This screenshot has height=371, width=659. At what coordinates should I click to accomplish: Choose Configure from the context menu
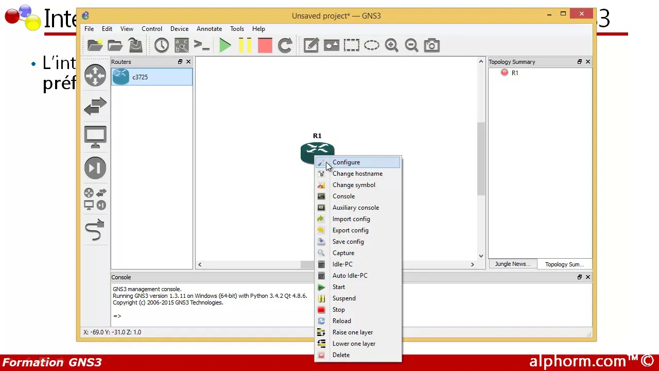[x=358, y=162]
